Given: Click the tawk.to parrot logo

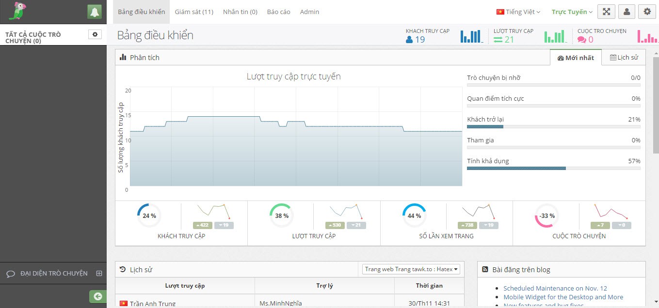Looking at the screenshot, I should point(17,11).
